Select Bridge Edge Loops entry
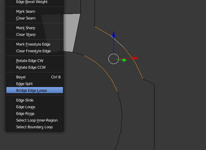 [35, 90]
